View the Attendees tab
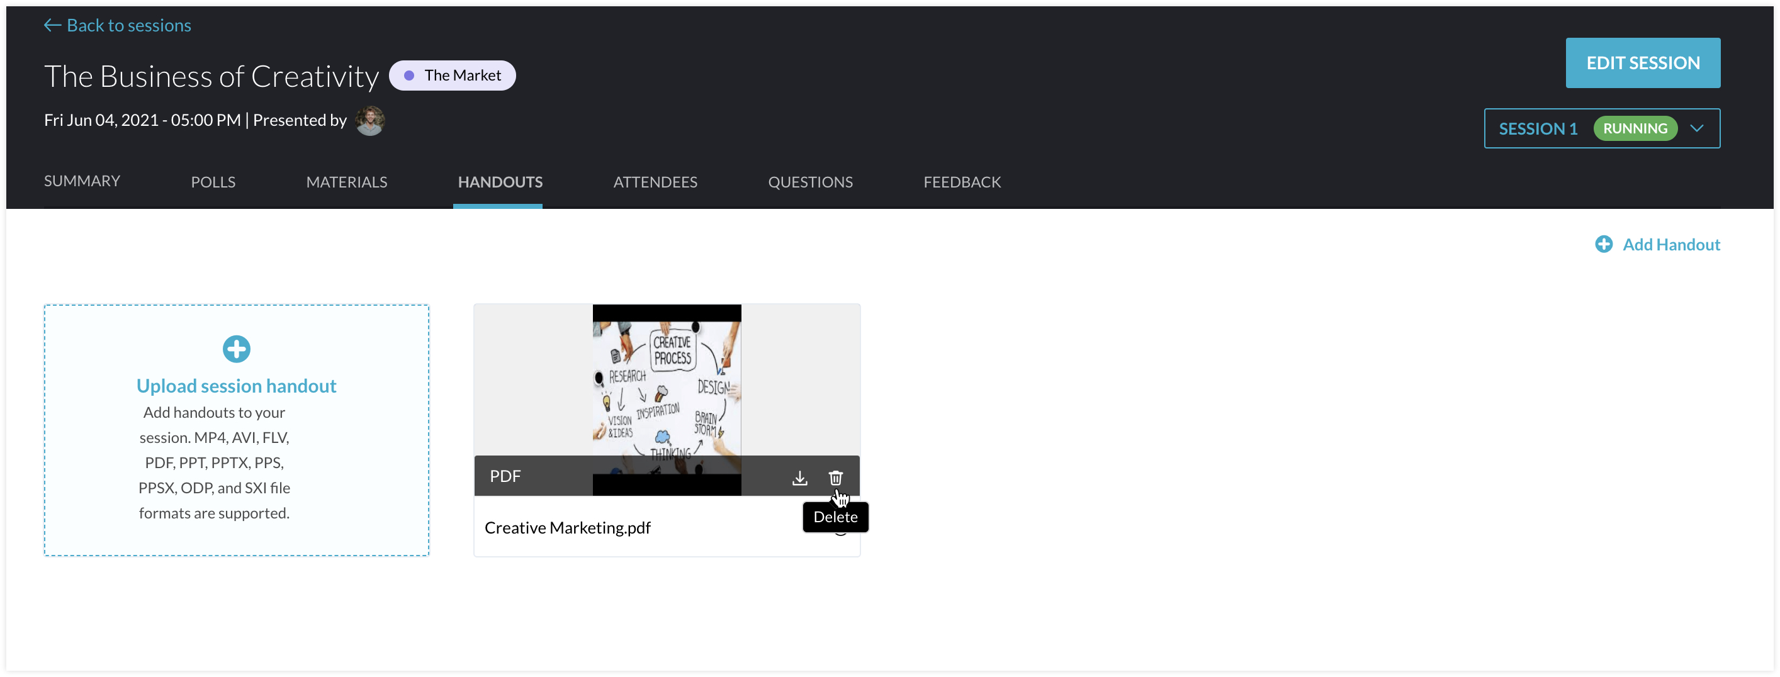 point(655,182)
